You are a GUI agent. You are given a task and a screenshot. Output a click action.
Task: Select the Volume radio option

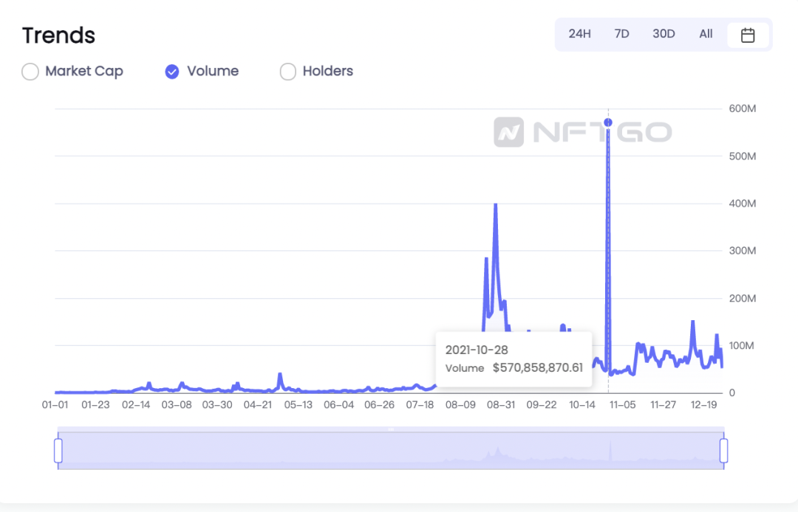click(172, 72)
